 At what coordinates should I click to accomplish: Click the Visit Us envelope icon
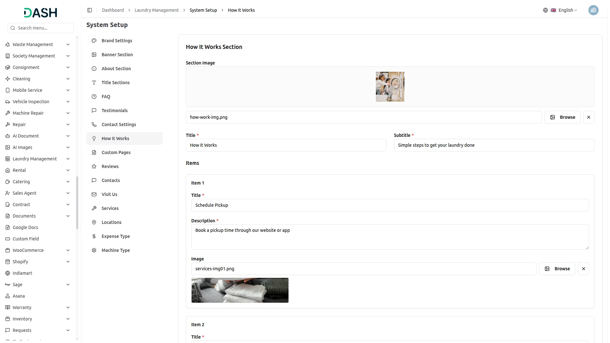(94, 194)
